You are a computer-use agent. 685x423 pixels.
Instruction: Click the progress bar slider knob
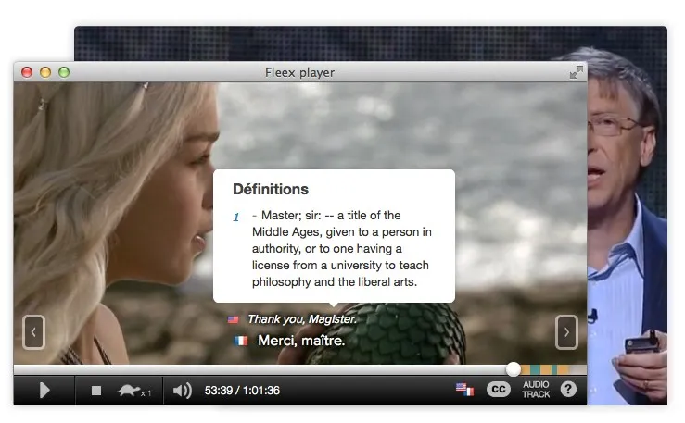click(514, 369)
